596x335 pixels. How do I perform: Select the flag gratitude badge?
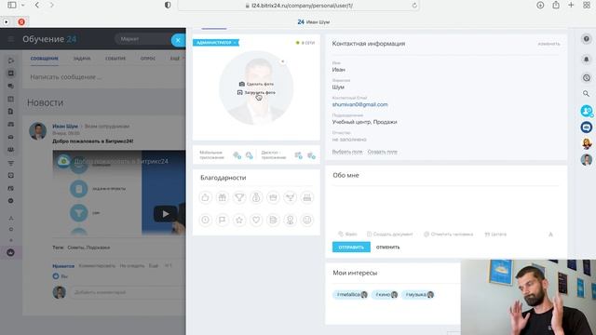pos(223,220)
